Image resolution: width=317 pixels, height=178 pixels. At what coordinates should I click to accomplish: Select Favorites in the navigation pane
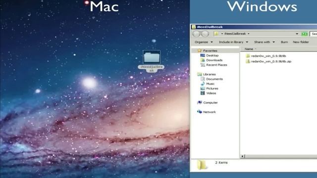tap(210, 50)
